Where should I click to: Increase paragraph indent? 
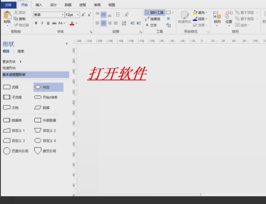[139, 23]
